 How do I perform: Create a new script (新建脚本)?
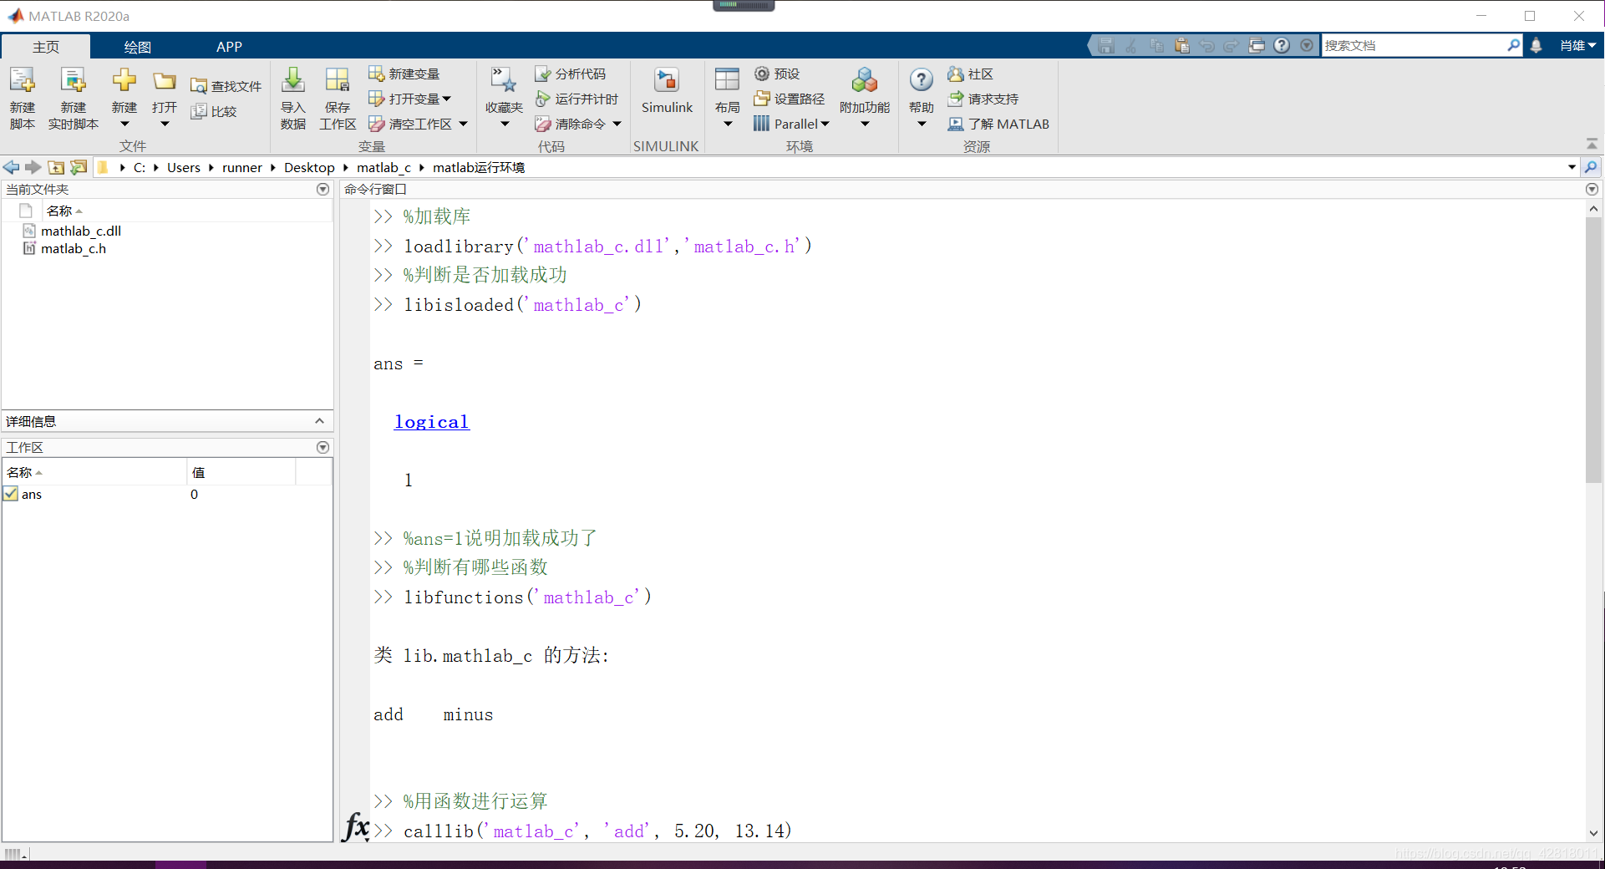[x=23, y=96]
